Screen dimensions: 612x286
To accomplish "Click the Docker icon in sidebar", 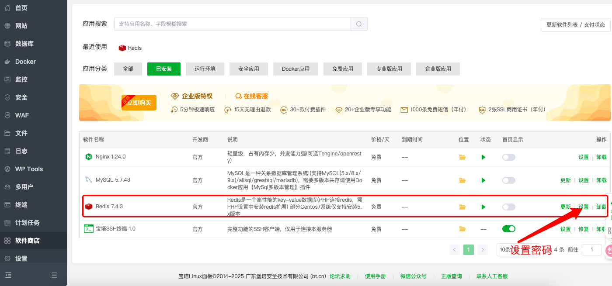I will pyautogui.click(x=7, y=62).
